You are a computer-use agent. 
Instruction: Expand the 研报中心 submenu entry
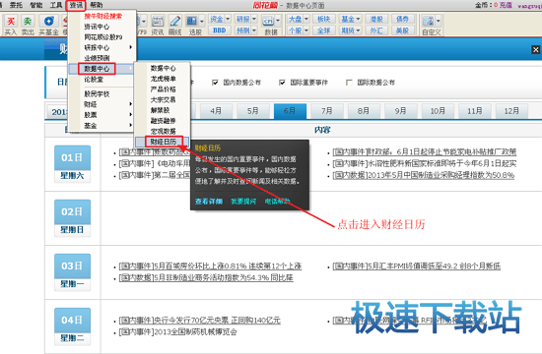tap(102, 47)
